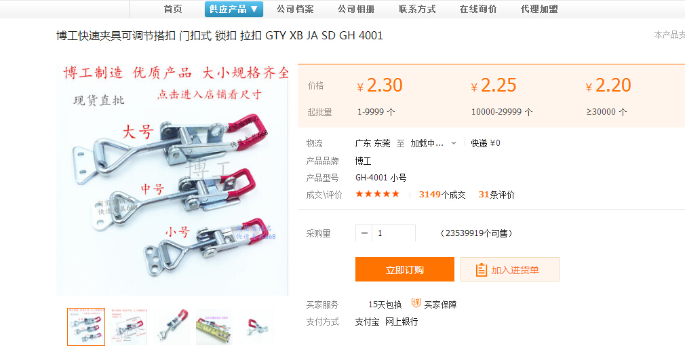Screen dimensions: 685x350
Task: Select the third thumbnail showing single clamp
Action: [172, 327]
